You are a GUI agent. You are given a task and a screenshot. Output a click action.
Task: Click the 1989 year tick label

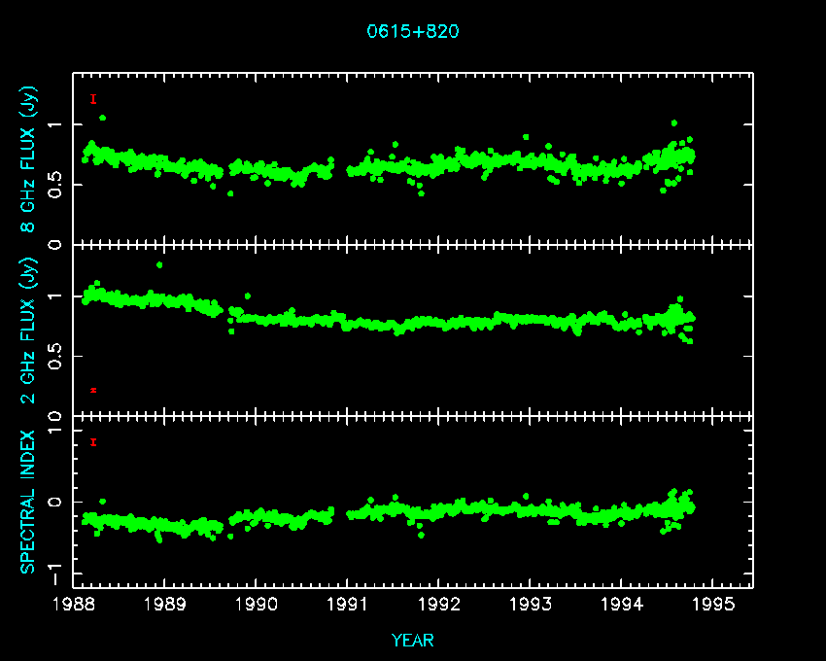(x=165, y=605)
